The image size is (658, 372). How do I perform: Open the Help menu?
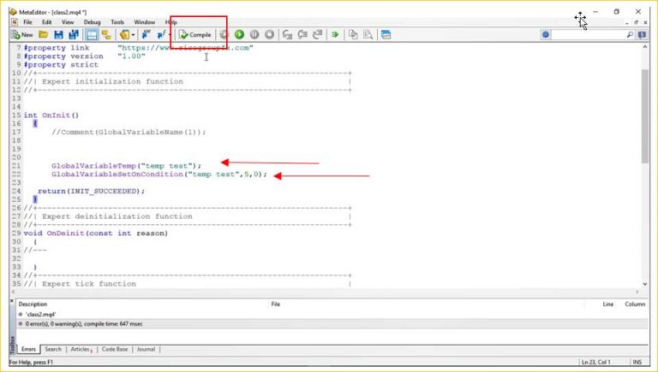point(170,22)
